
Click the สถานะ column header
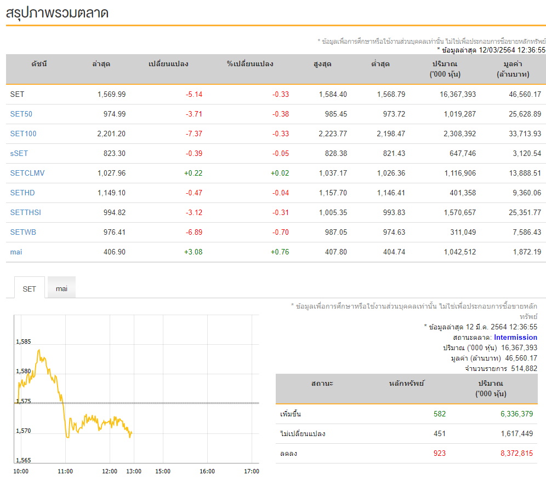point(322,384)
